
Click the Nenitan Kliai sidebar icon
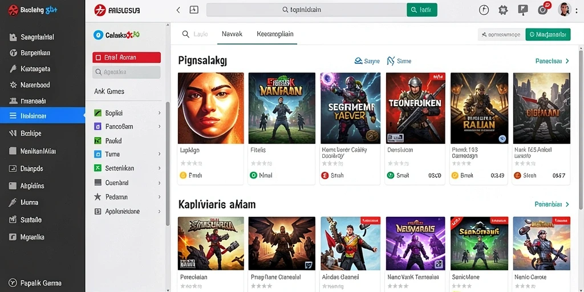pyautogui.click(x=13, y=151)
